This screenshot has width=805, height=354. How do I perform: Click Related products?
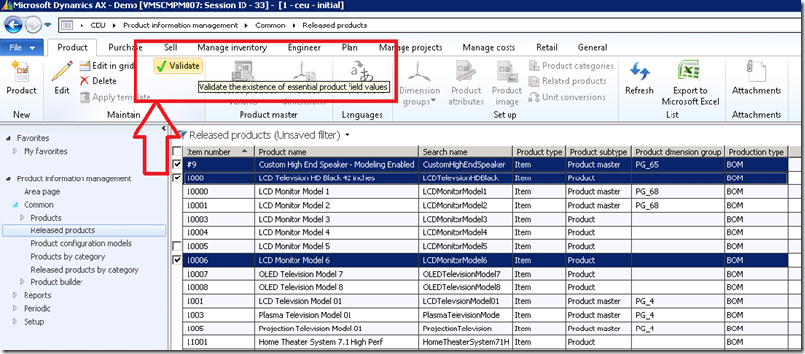(x=567, y=81)
